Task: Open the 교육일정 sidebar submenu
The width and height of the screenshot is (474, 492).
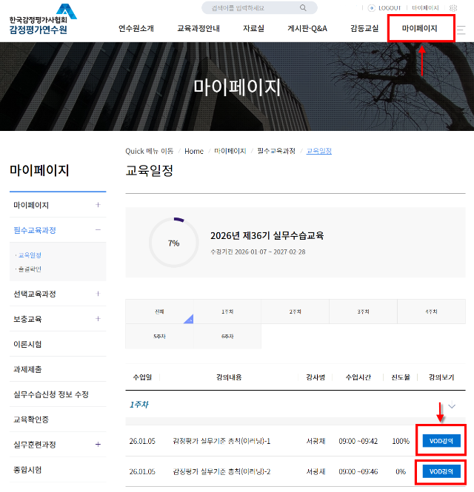Action: click(x=30, y=255)
